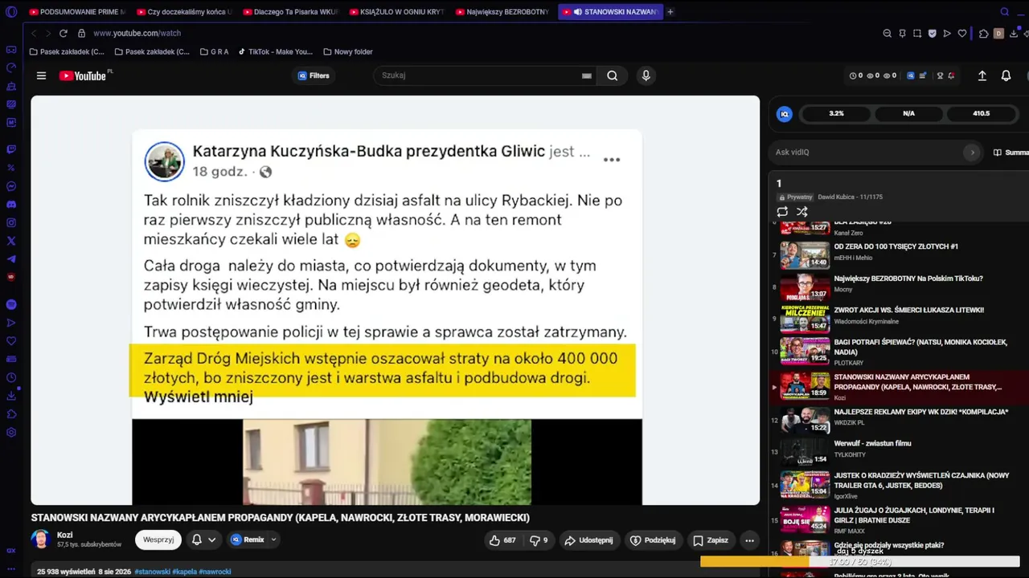Click the #nawrocki hashtag
The width and height of the screenshot is (1029, 578).
pos(215,572)
